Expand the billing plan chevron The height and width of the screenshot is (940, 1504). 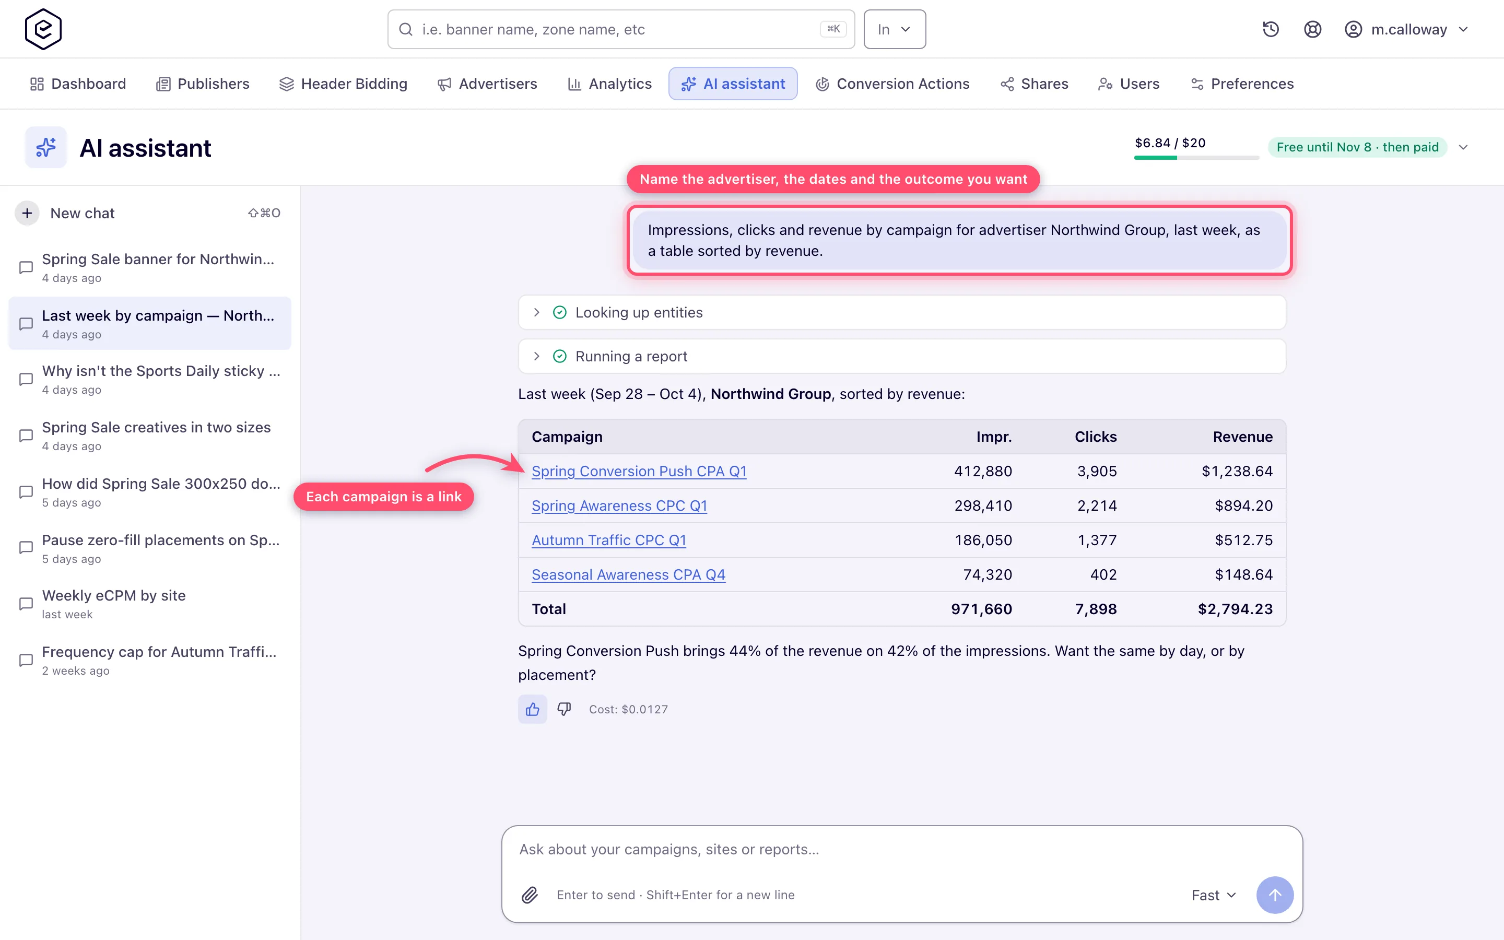pyautogui.click(x=1463, y=147)
